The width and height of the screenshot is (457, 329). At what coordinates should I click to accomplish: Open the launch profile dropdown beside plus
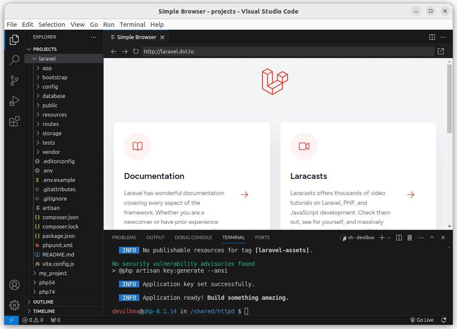tap(389, 238)
